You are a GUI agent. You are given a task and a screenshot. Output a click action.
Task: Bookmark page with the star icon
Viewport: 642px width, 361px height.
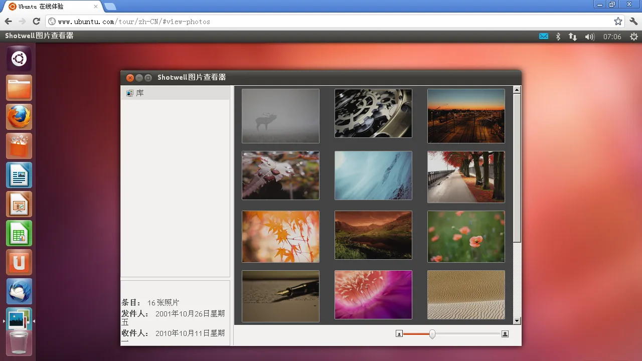618,22
